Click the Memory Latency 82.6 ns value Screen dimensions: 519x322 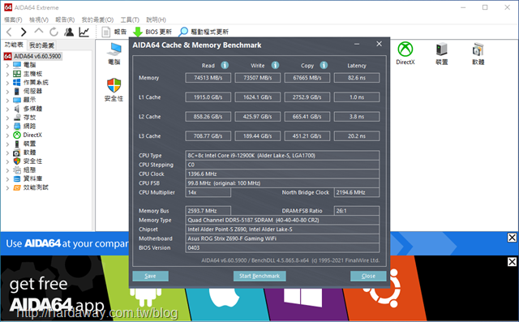click(357, 78)
